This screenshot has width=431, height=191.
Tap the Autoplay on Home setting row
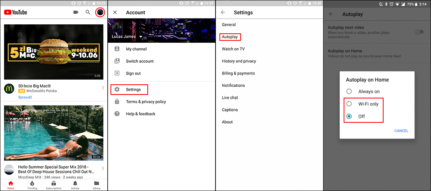377,53
